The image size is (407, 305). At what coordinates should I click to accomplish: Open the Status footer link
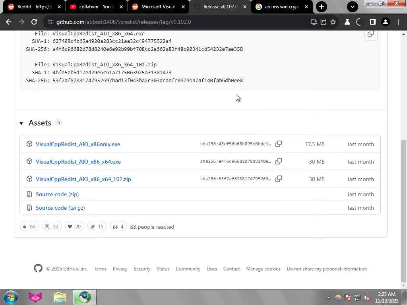(163, 269)
